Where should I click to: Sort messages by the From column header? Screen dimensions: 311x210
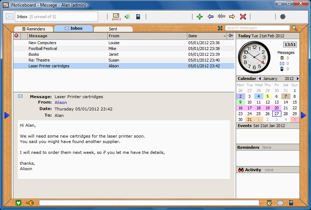147,36
